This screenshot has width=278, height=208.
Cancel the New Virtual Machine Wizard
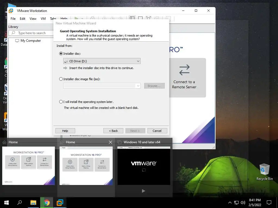[157, 131]
